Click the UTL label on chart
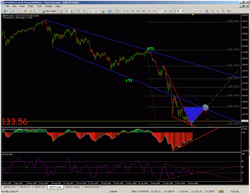Screen dimensions: 250x194 click(150, 49)
